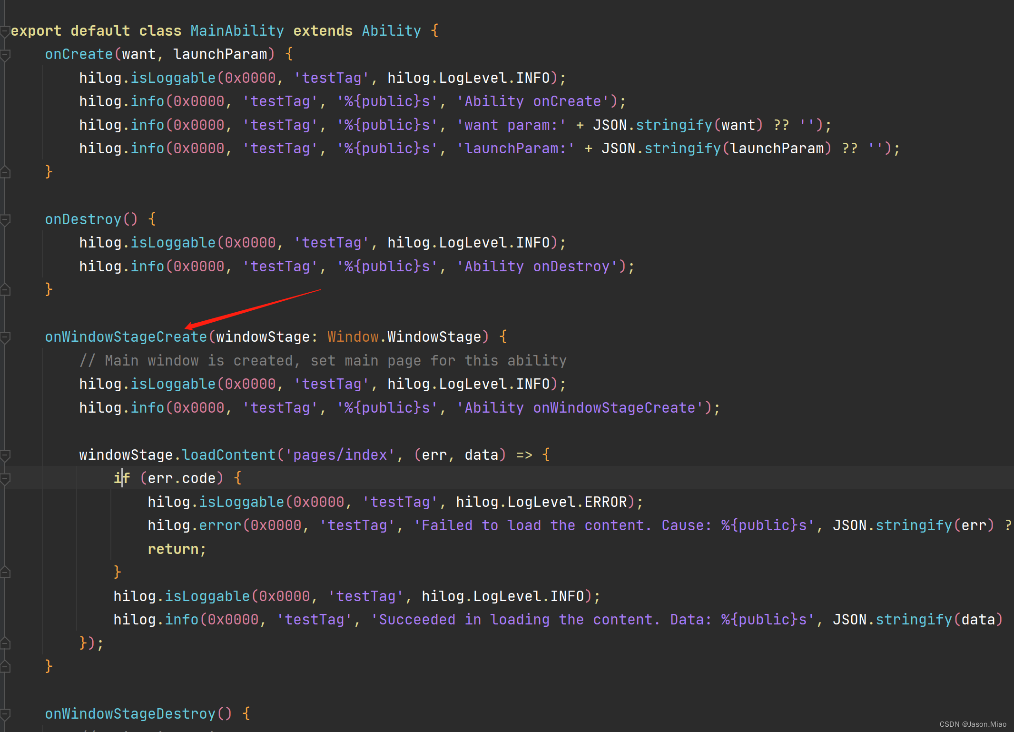Click fold end marker closing onWindowStageCreate
The height and width of the screenshot is (732, 1014).
(5, 666)
